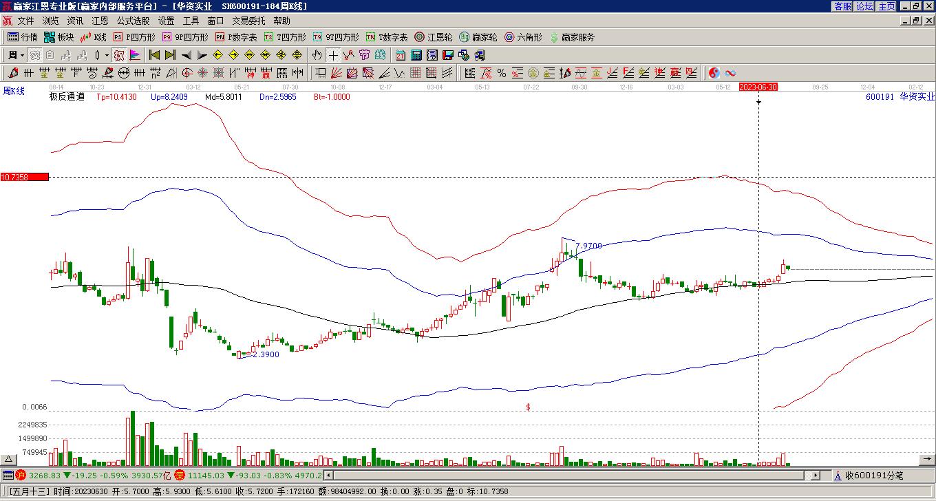
Task: Click the 周K线 chart label
Action: (14, 91)
